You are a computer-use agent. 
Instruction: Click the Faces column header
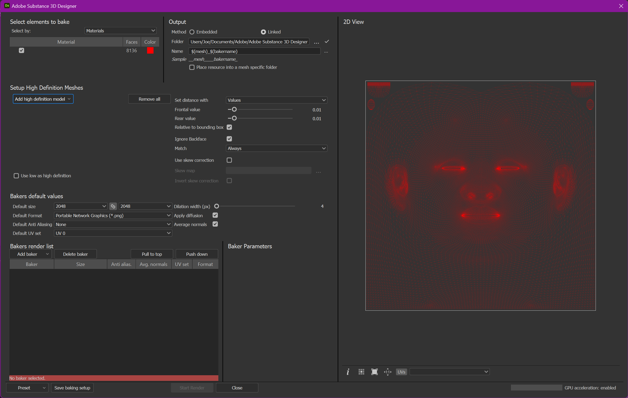pyautogui.click(x=132, y=42)
